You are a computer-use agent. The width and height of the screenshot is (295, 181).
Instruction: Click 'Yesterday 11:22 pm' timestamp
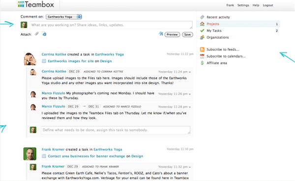[x=180, y=54]
